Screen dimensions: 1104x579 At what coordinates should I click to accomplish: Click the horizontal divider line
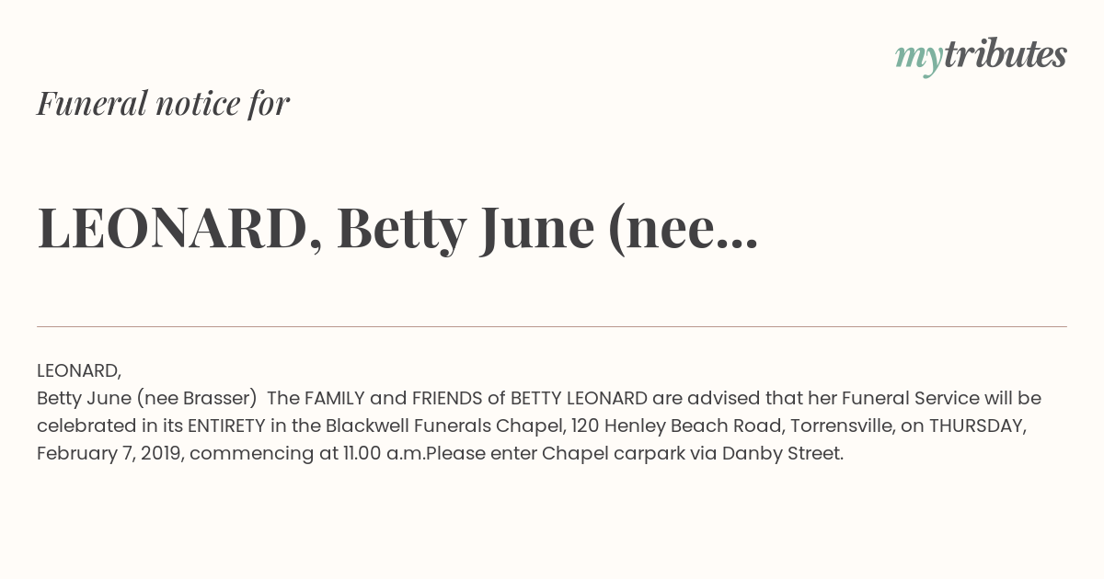552,326
